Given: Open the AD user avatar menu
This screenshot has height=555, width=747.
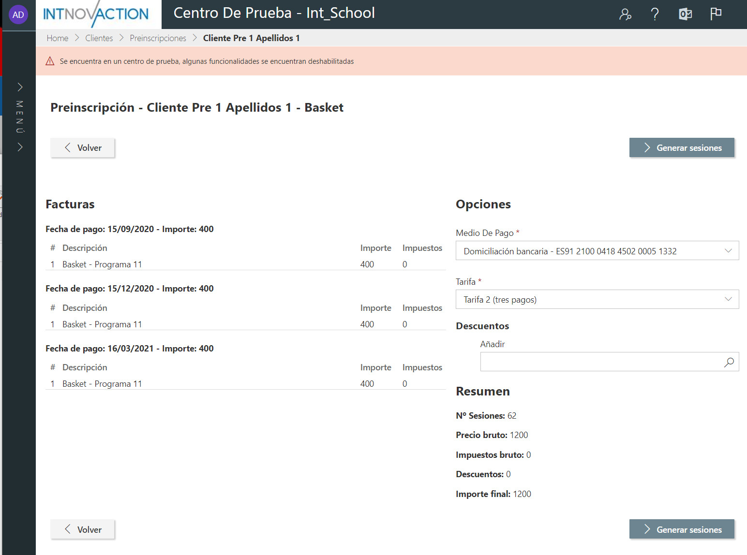Looking at the screenshot, I should [18, 15].
